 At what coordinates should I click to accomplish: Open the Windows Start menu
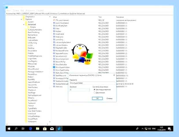(9, 129)
